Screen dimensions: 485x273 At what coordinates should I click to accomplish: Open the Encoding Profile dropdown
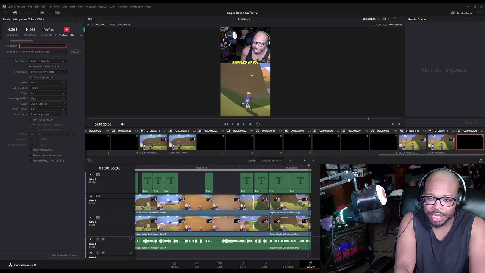coord(47,98)
